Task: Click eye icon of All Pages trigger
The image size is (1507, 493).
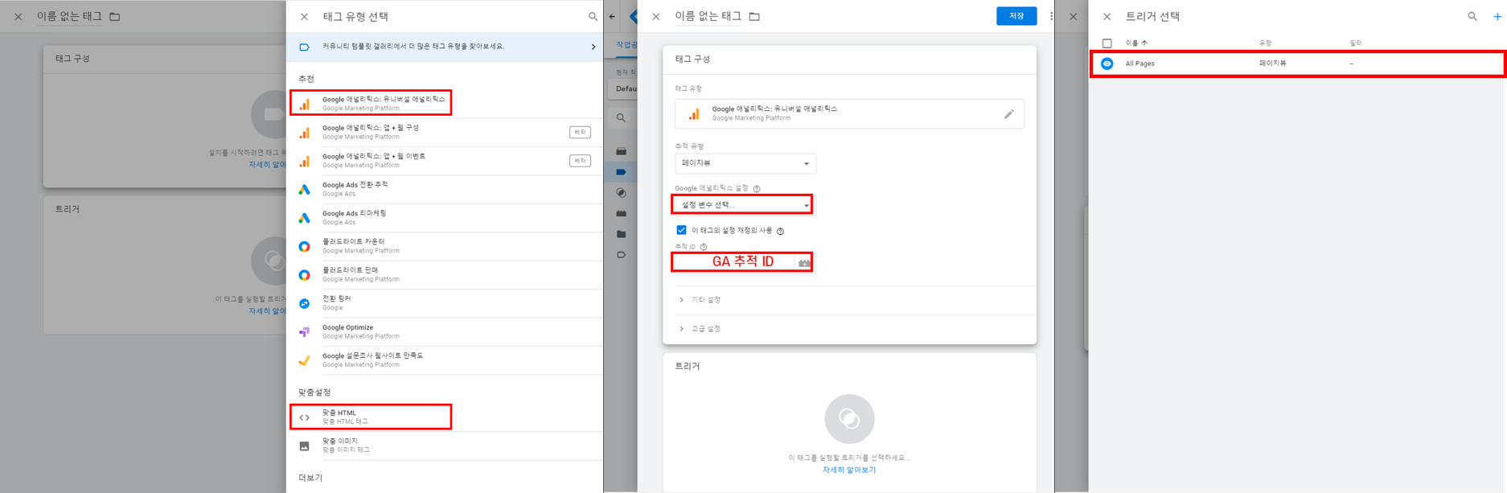Action: [1107, 64]
